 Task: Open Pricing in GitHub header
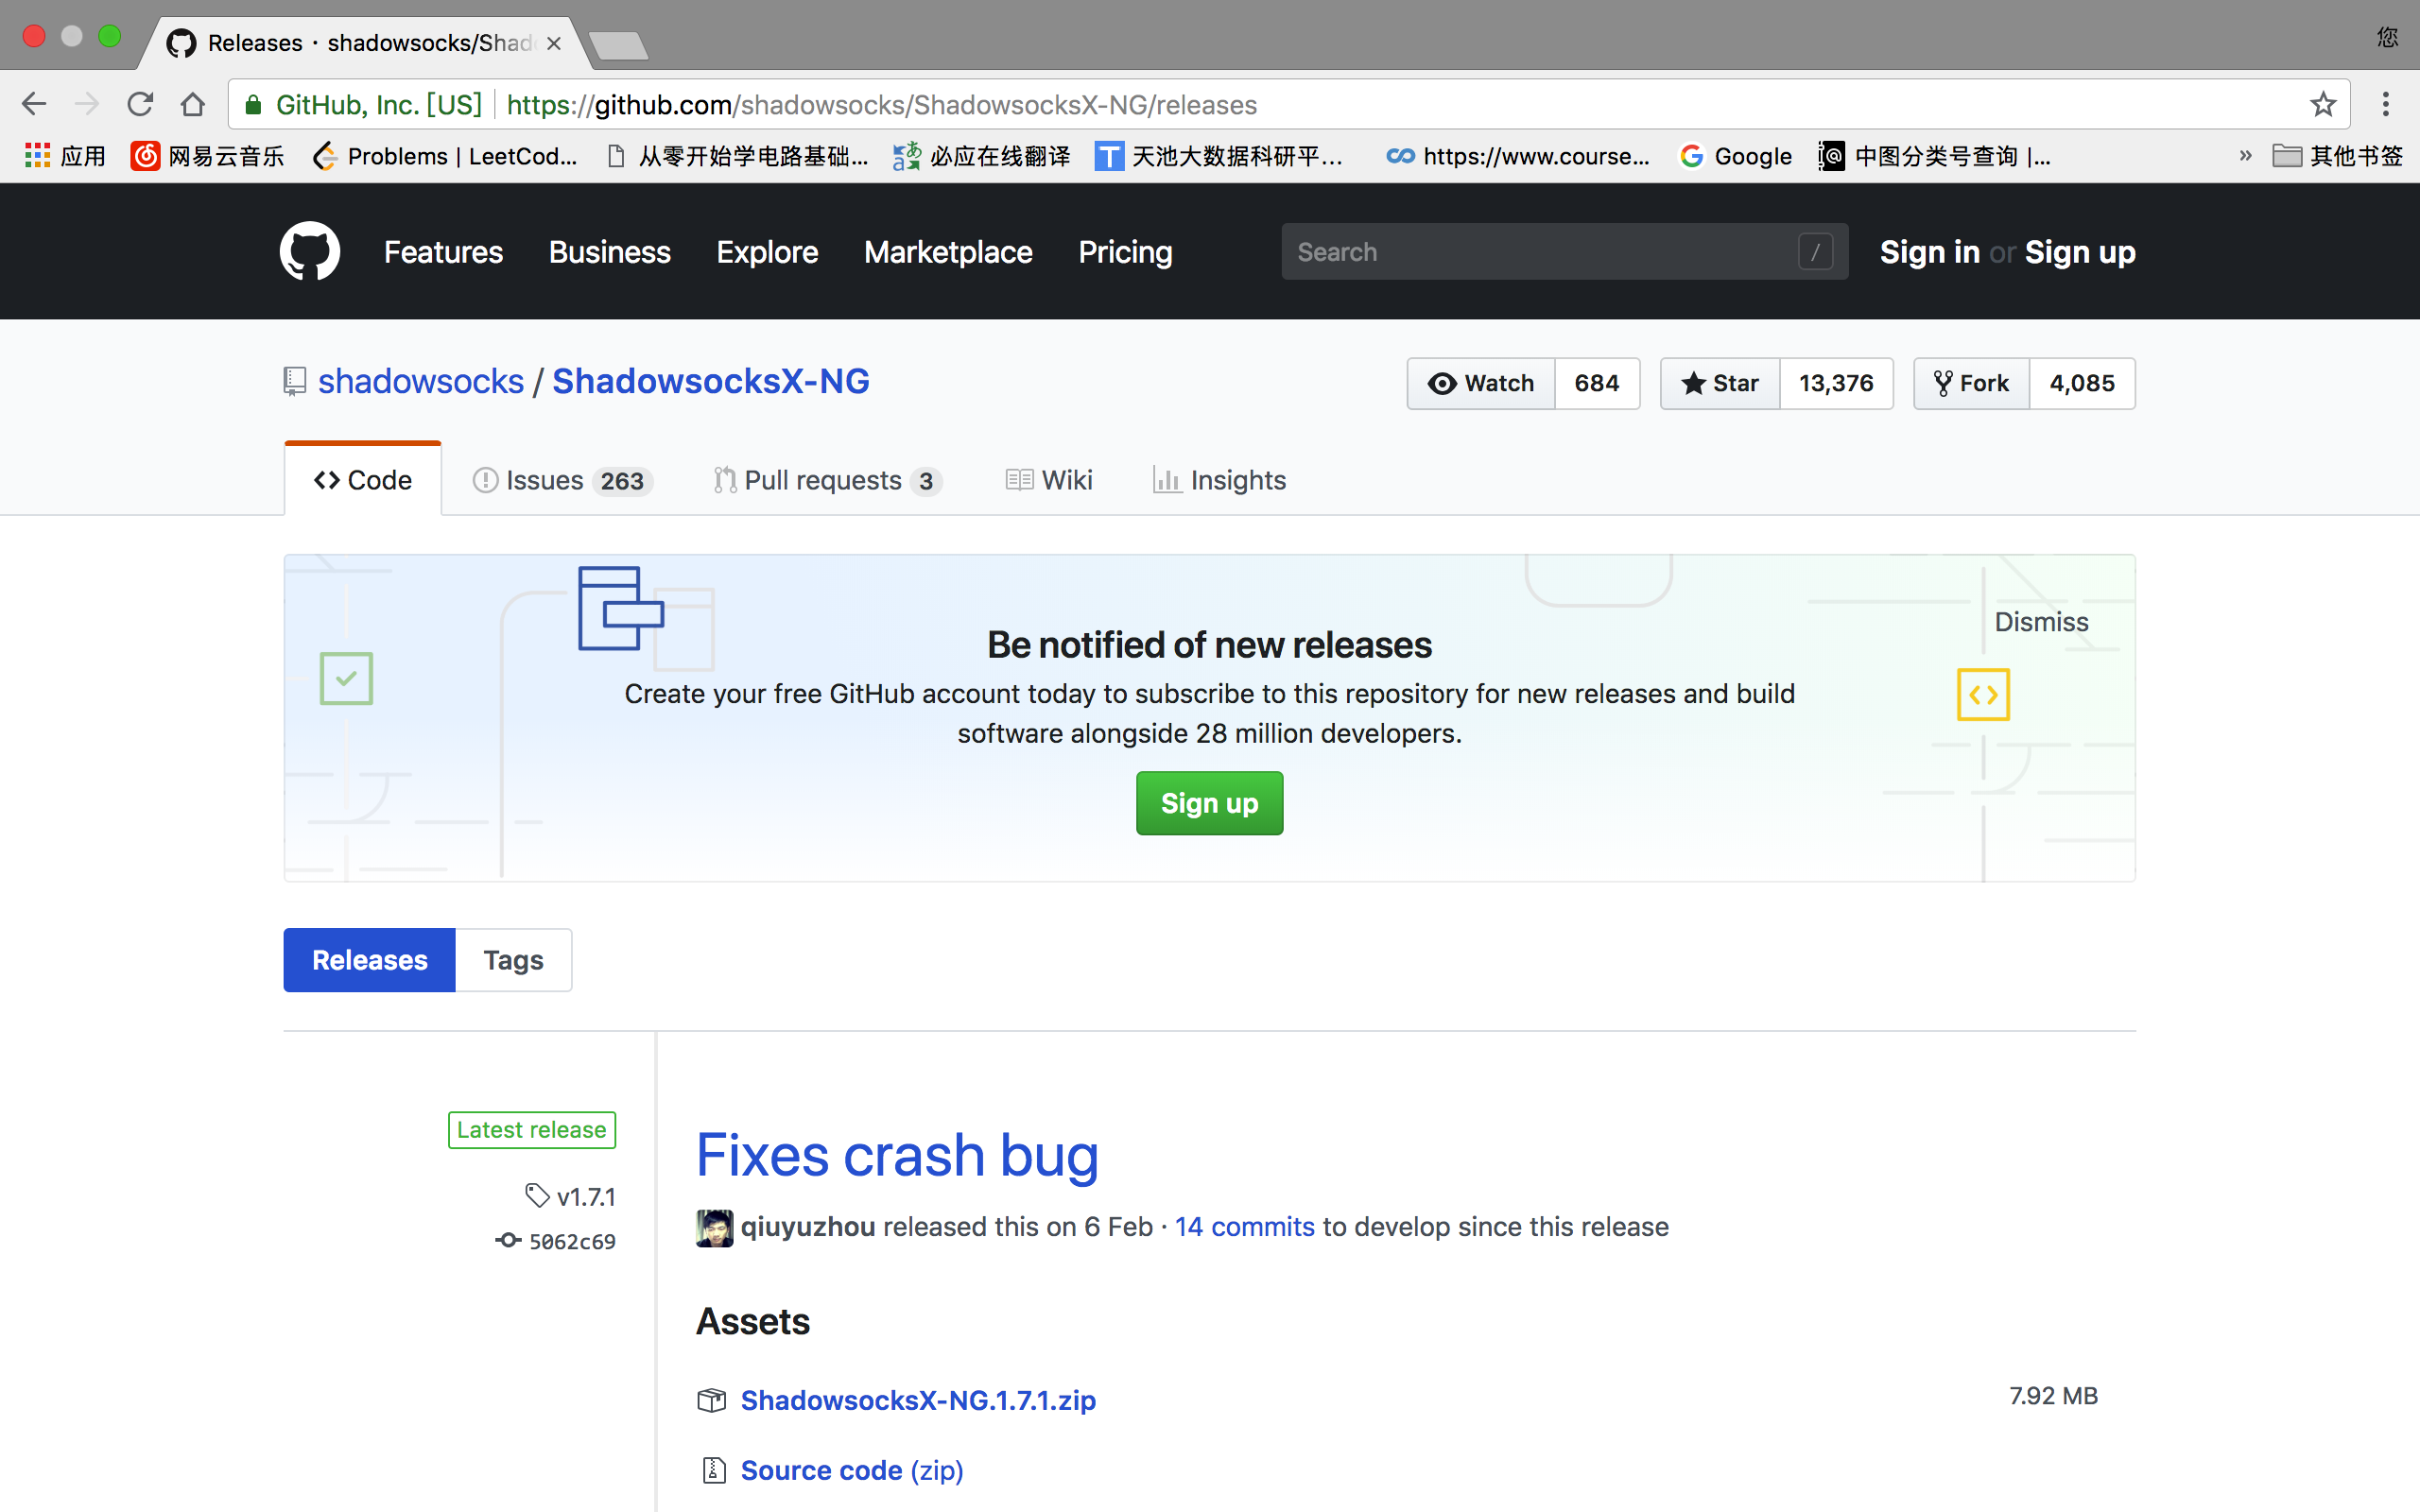click(x=1125, y=252)
